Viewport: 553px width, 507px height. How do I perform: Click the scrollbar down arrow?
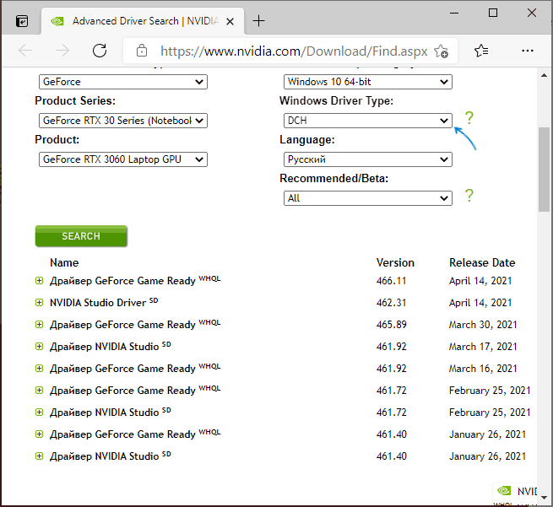point(544,498)
